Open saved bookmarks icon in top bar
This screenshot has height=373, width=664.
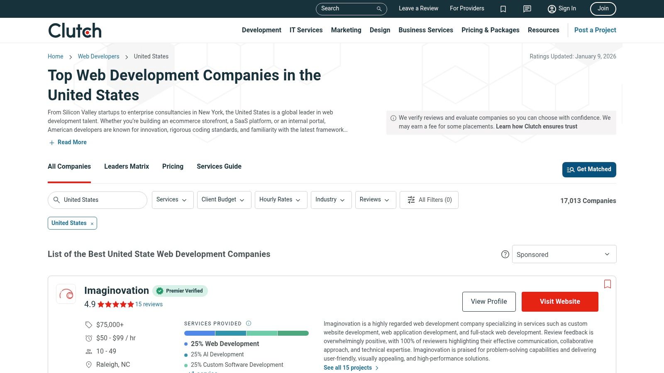[x=503, y=9]
